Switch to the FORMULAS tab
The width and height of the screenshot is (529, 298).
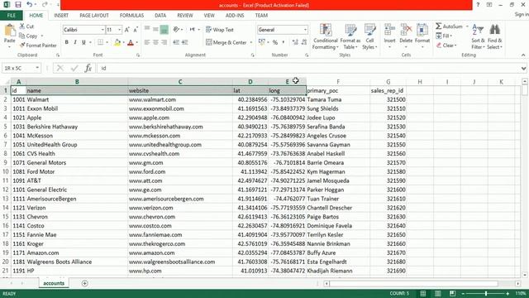[131, 15]
